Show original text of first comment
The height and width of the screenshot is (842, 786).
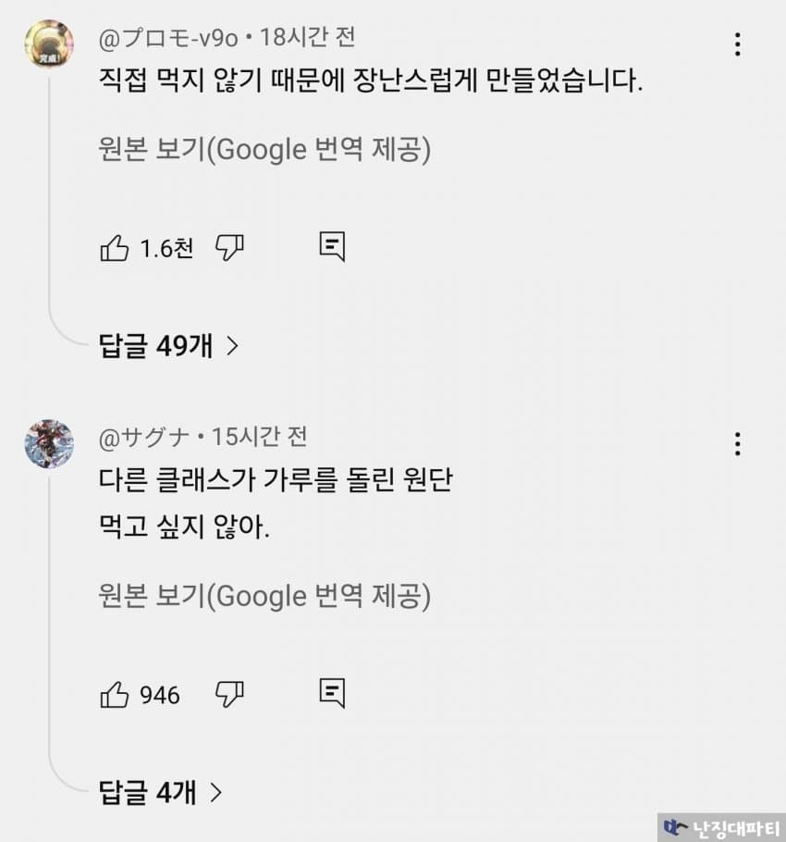tap(264, 150)
